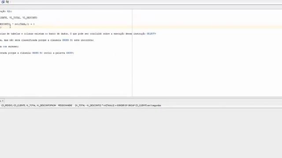The height and width of the screenshot is (158, 282).
Task: Click the line listing VL_TOTAL, VL_DESCONTO columns
Action: pos(19,18)
